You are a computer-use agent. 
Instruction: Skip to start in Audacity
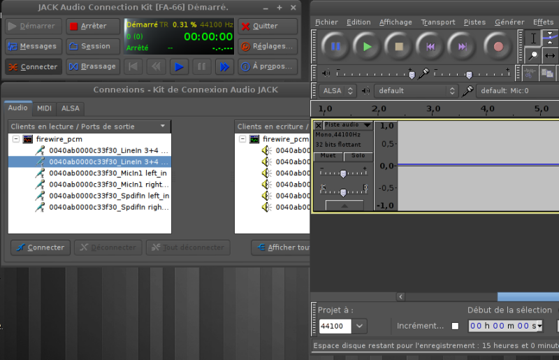(x=430, y=46)
